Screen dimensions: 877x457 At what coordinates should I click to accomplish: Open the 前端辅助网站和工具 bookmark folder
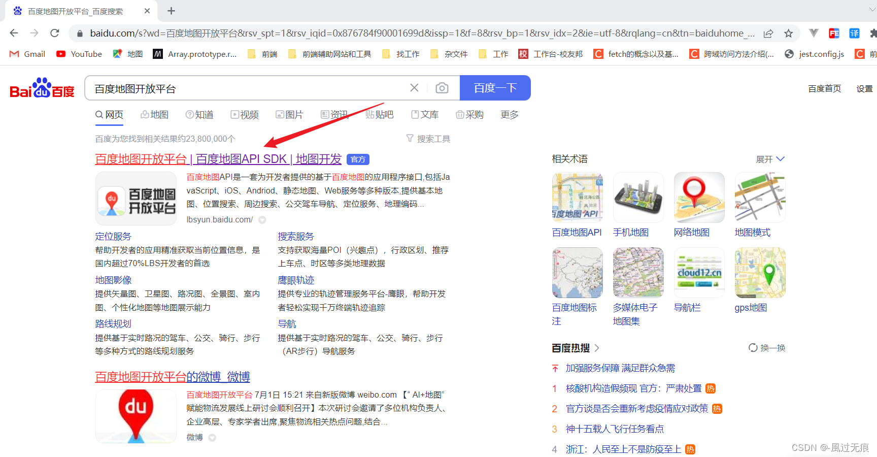pyautogui.click(x=329, y=54)
